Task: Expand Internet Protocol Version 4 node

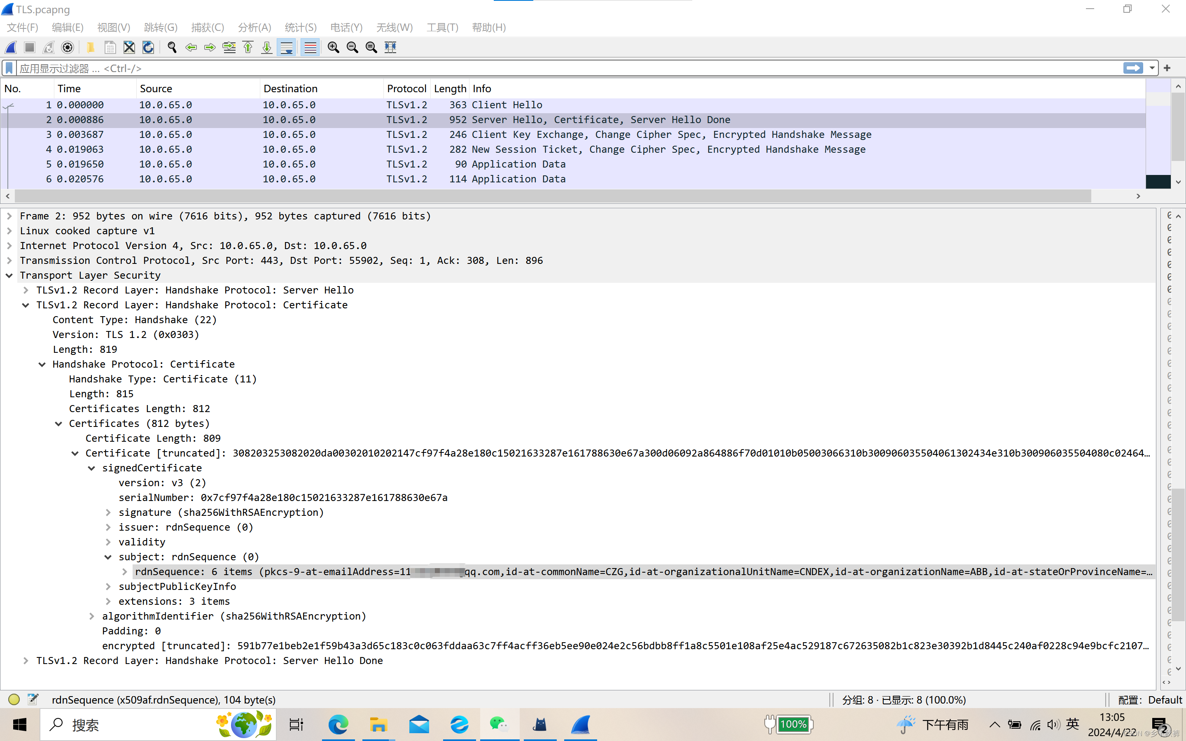Action: click(9, 245)
